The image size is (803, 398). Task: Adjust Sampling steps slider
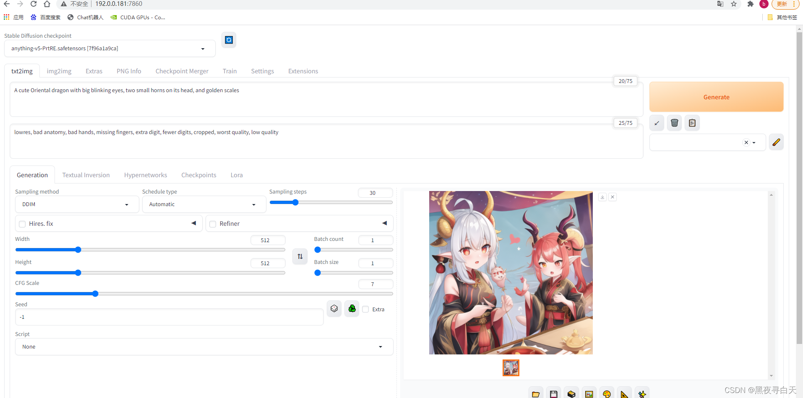331,202
